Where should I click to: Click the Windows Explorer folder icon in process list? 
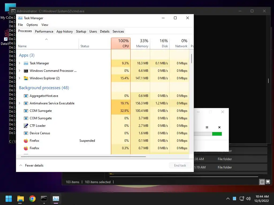point(26,78)
